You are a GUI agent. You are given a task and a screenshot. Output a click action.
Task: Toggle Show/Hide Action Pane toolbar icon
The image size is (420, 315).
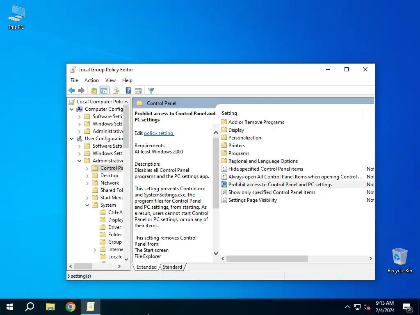click(x=138, y=91)
